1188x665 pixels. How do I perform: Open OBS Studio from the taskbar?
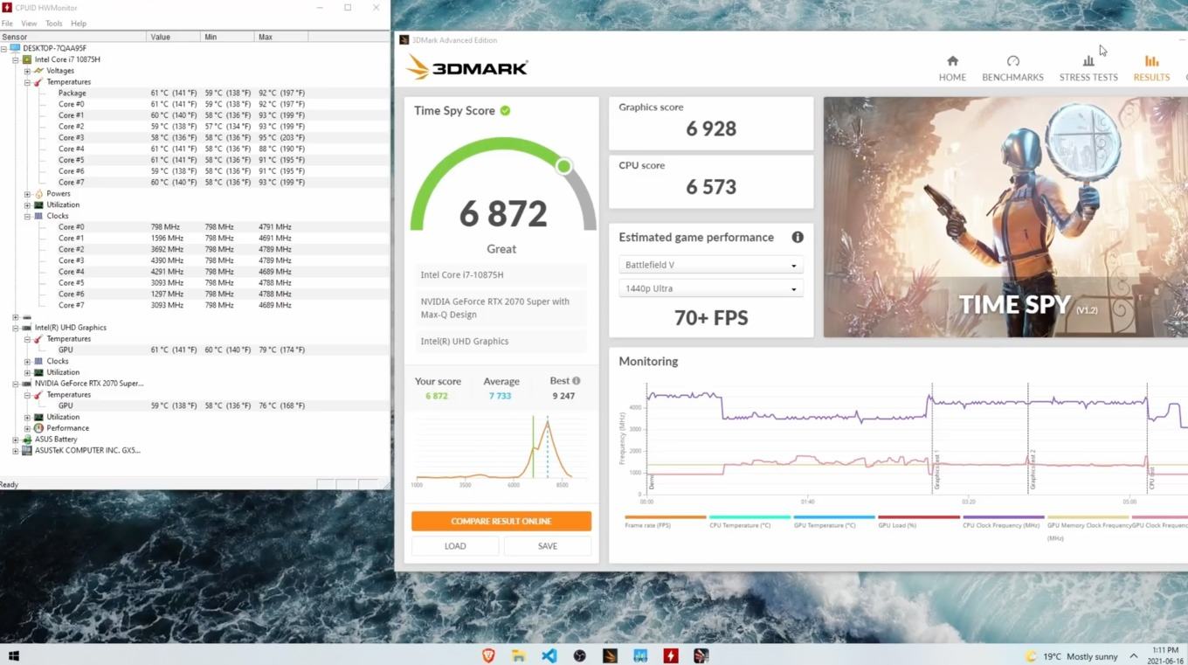coord(579,655)
